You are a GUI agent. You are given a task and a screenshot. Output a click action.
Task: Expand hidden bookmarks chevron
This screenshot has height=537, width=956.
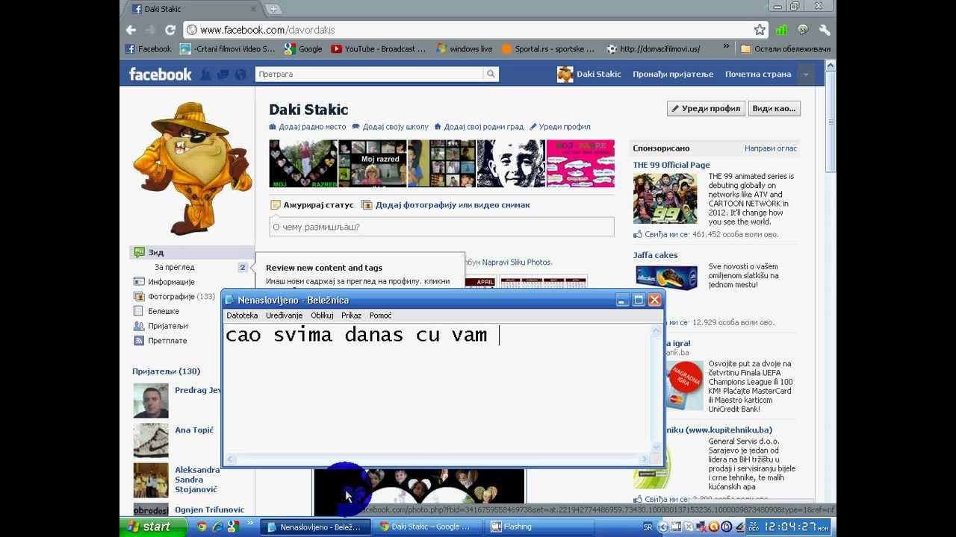tap(726, 48)
